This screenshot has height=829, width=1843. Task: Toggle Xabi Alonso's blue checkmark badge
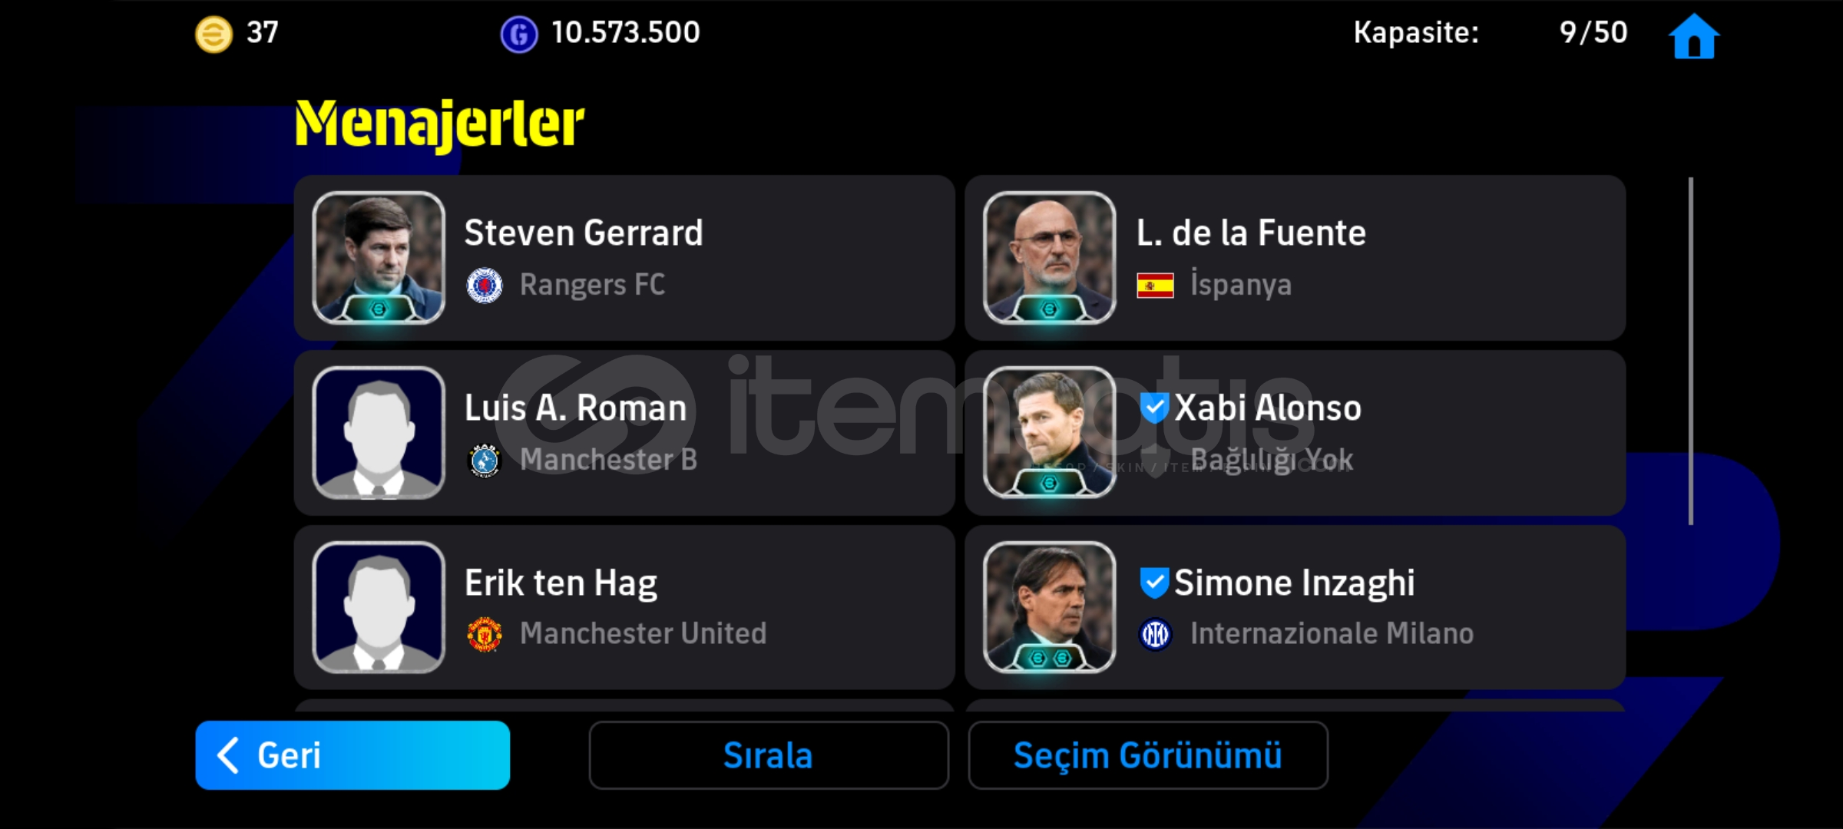[x=1154, y=408]
